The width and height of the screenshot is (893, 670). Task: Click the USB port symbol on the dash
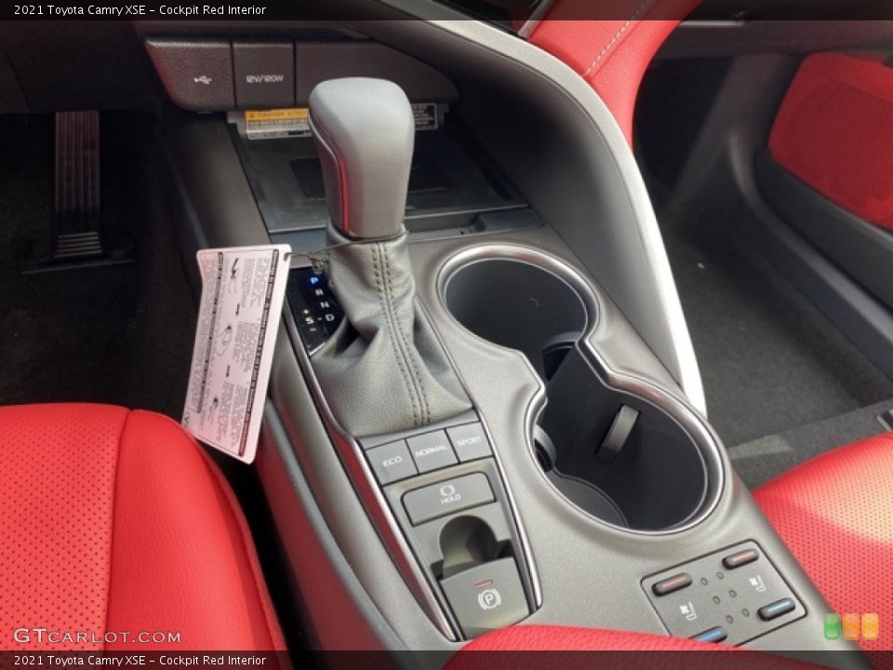click(x=203, y=79)
